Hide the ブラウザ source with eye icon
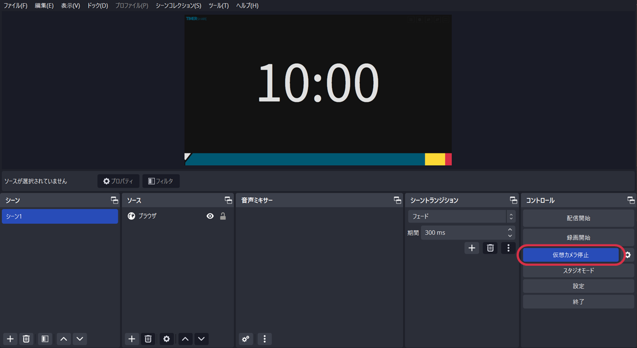The width and height of the screenshot is (637, 348). (x=210, y=216)
